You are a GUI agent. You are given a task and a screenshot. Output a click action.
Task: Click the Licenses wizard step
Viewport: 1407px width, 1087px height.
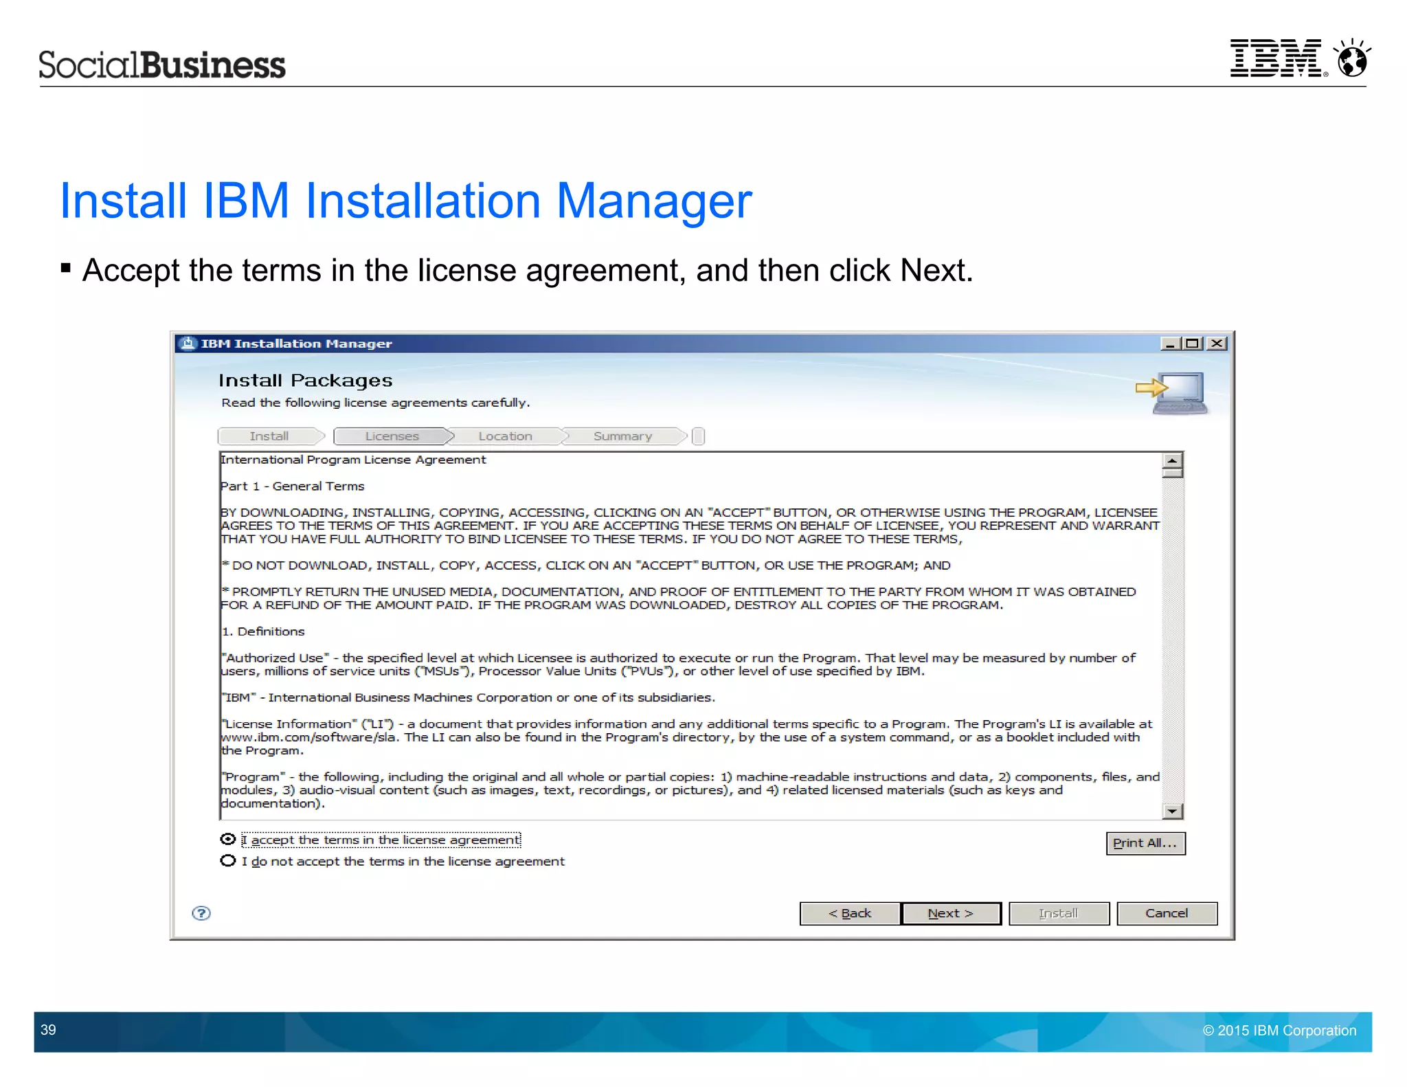(393, 436)
